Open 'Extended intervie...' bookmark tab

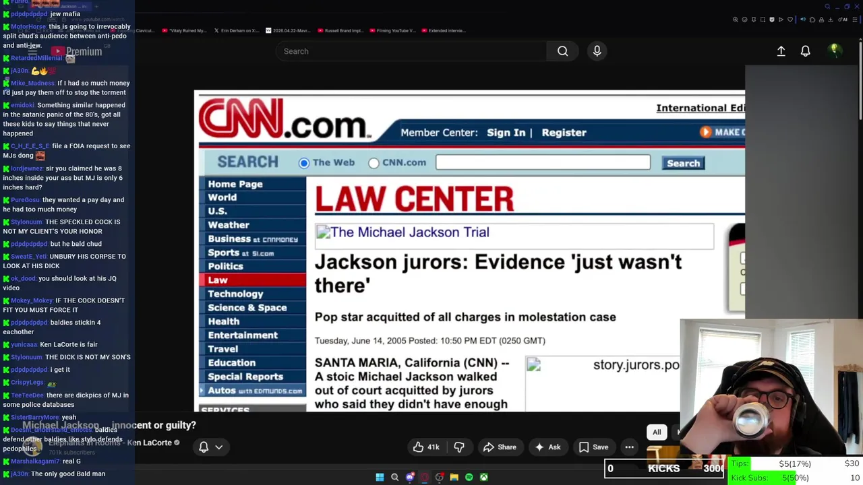tap(443, 30)
